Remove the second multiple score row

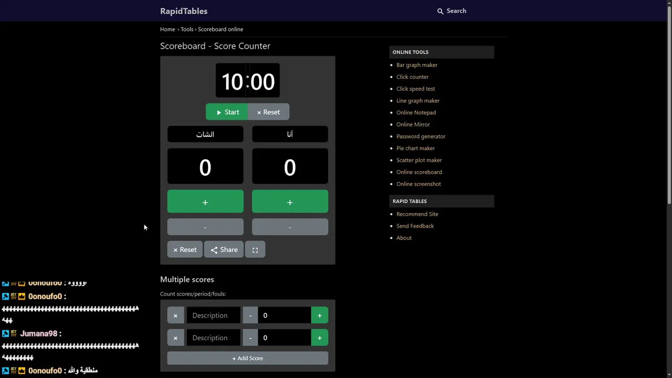[x=175, y=338]
